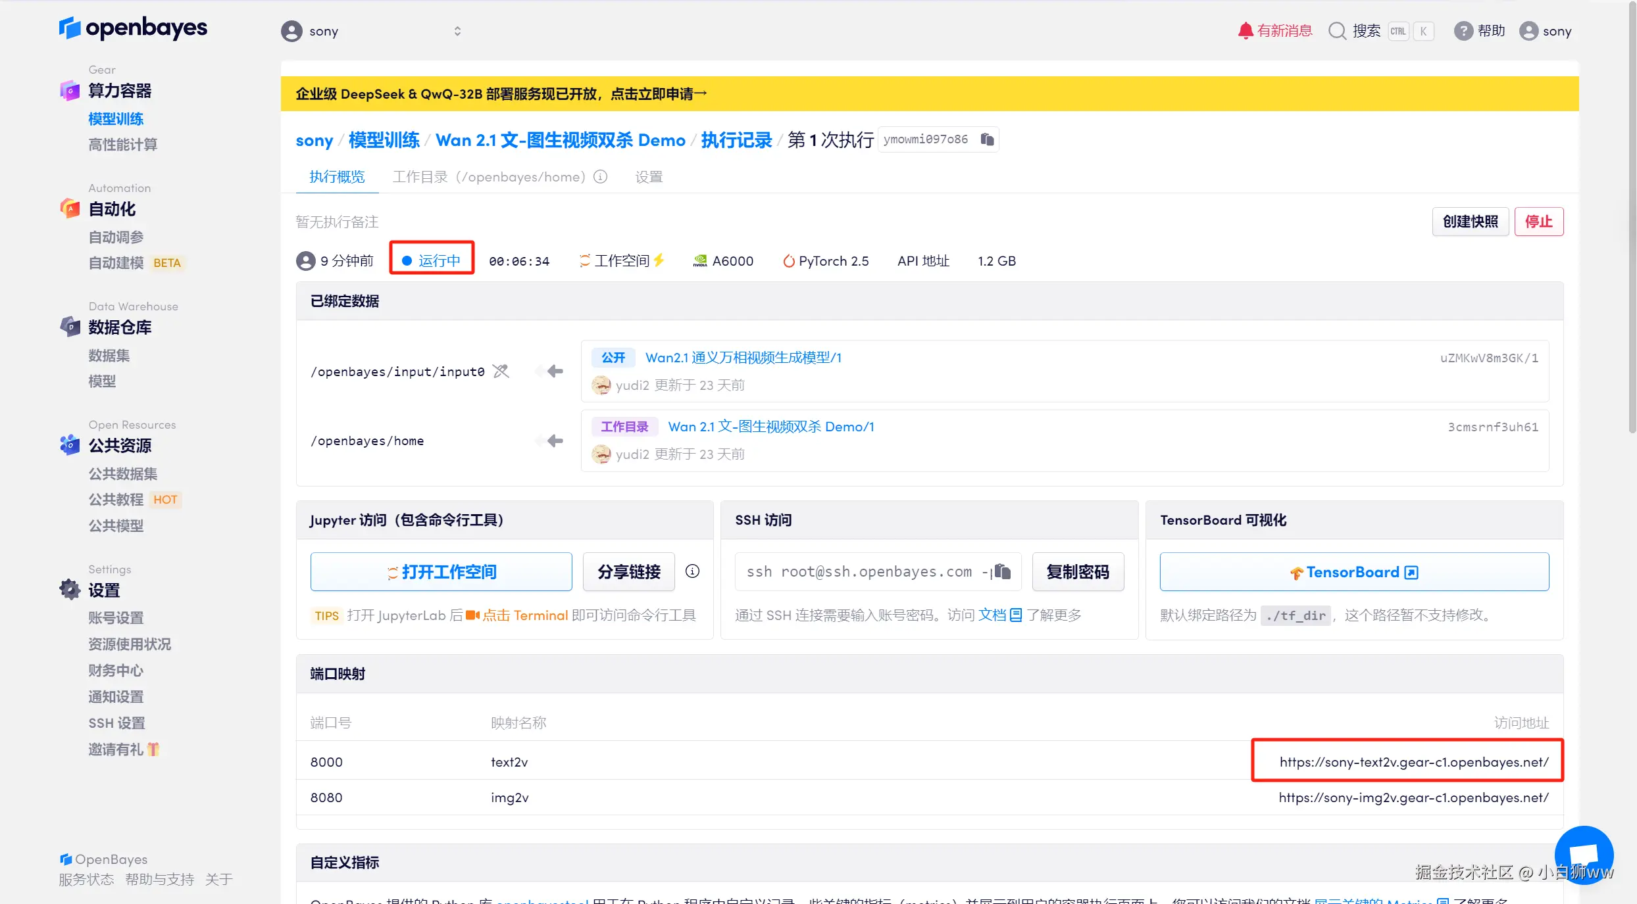Click the unbind icon next to /openbayes/input/input0
Image resolution: width=1637 pixels, height=904 pixels.
501,371
